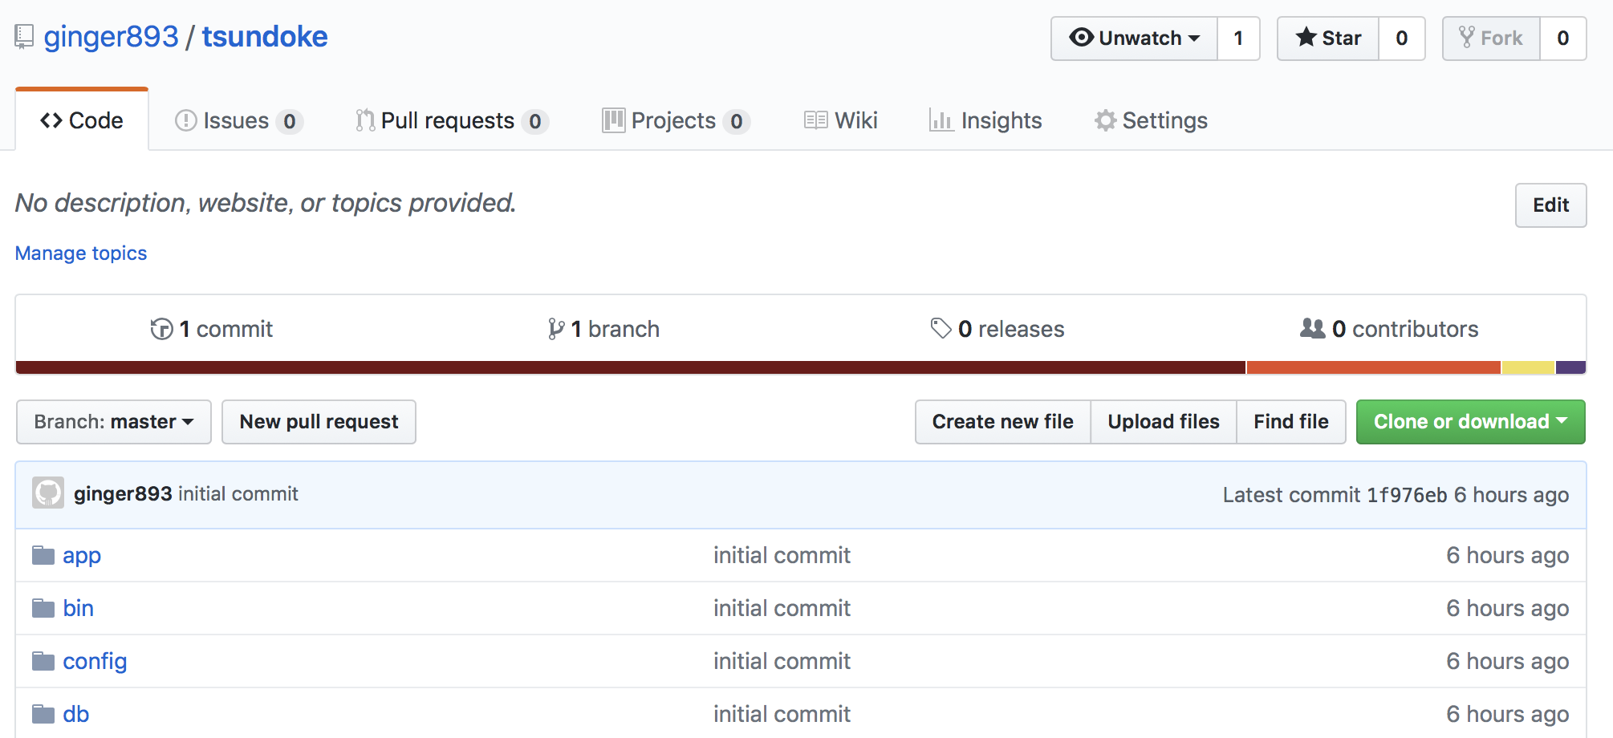Open 'initial commit' message in bin row
The image size is (1613, 738).
(x=782, y=609)
